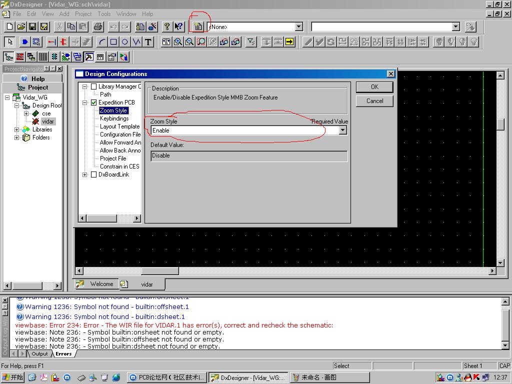Click the What's This context help icon
The image size is (512, 384).
[x=178, y=26]
